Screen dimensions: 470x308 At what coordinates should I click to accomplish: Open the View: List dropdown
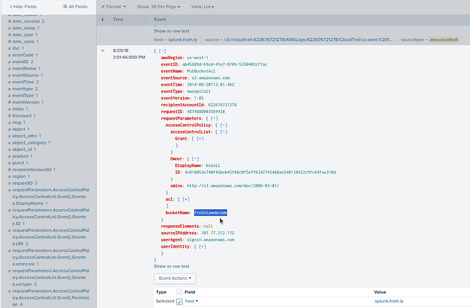click(x=203, y=7)
